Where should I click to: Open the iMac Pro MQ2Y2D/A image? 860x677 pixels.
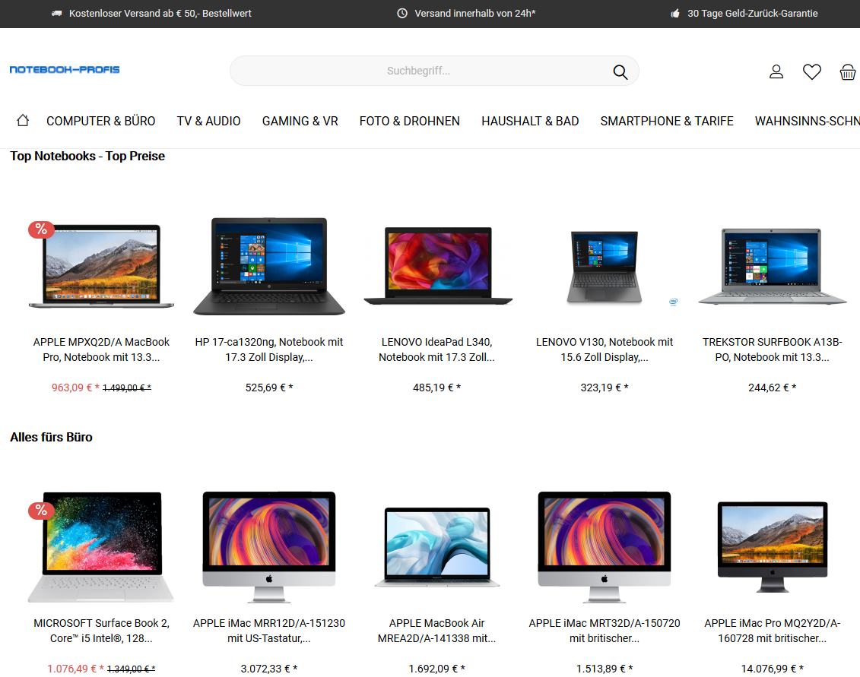pos(773,547)
